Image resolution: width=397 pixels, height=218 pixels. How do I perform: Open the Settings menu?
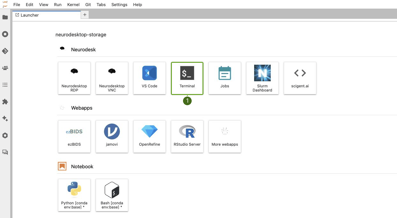(x=119, y=4)
